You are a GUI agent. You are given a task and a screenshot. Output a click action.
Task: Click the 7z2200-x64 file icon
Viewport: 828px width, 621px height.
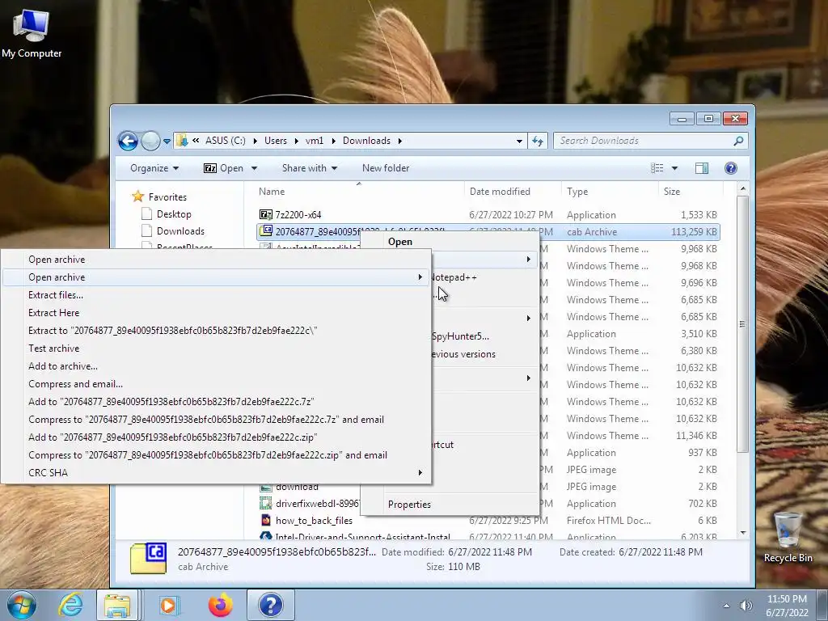point(265,214)
